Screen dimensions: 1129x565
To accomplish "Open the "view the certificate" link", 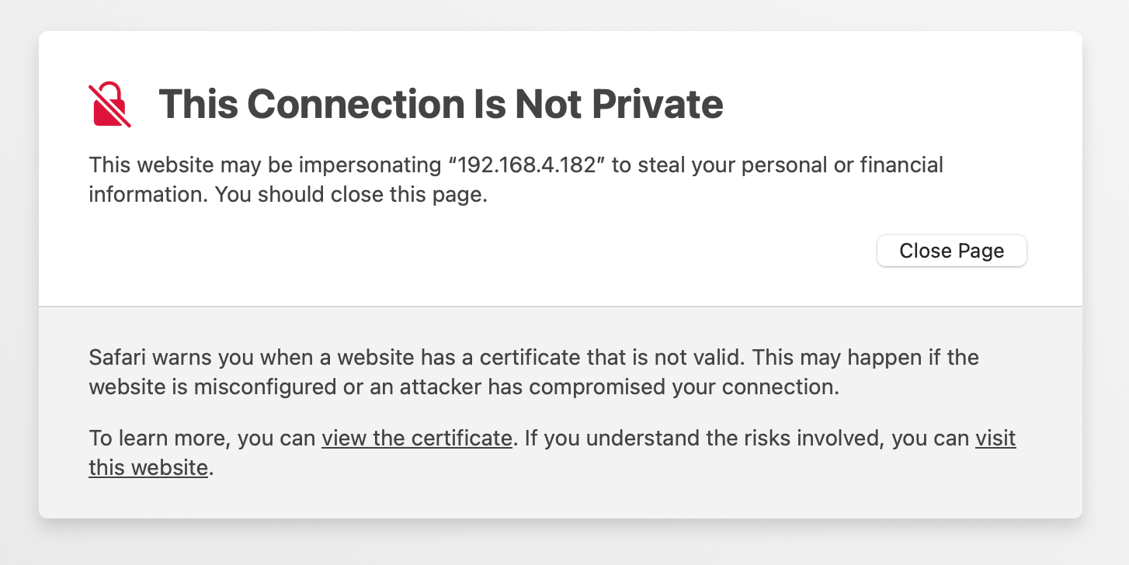I will point(416,438).
